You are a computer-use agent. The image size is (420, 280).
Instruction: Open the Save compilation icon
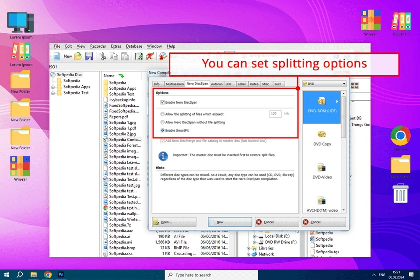pyautogui.click(x=90, y=56)
